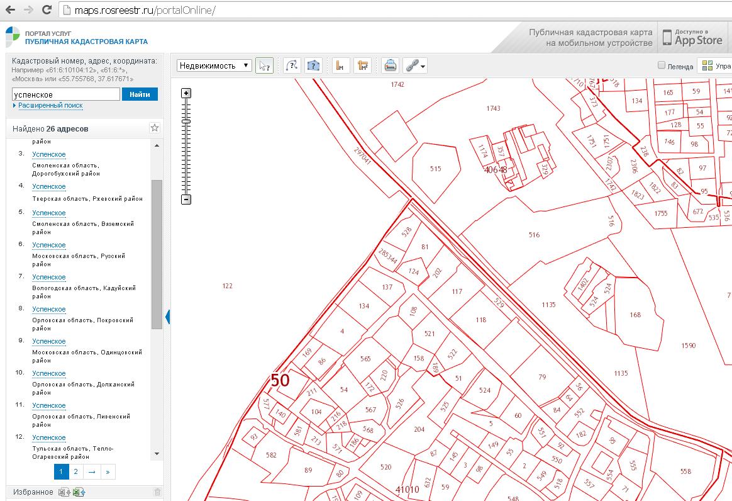Click the search field containing успенское
The width and height of the screenshot is (732, 501).
66,94
